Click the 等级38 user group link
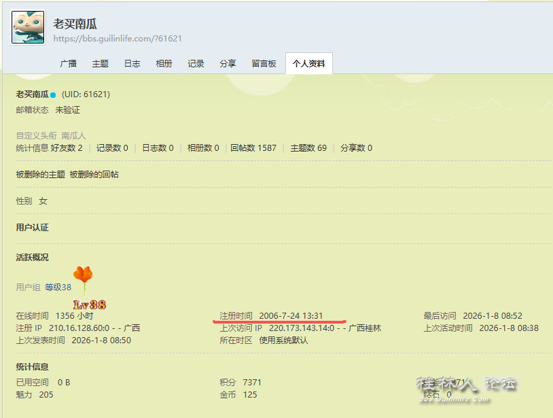 click(x=58, y=288)
